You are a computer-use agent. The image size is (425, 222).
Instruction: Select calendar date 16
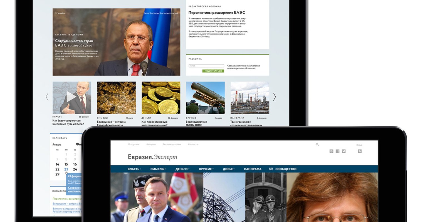coord(75,164)
